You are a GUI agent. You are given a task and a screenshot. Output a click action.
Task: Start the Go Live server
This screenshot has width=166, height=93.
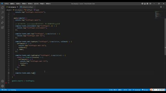point(145,90)
